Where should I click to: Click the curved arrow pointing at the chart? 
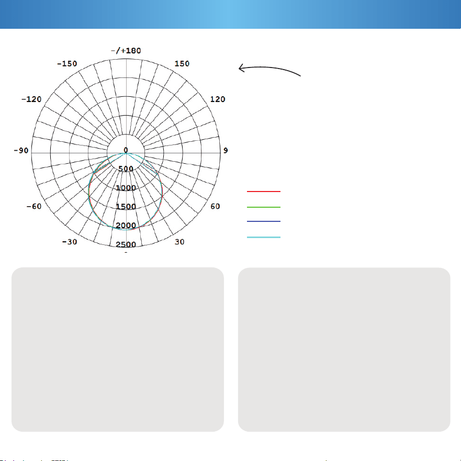click(269, 70)
